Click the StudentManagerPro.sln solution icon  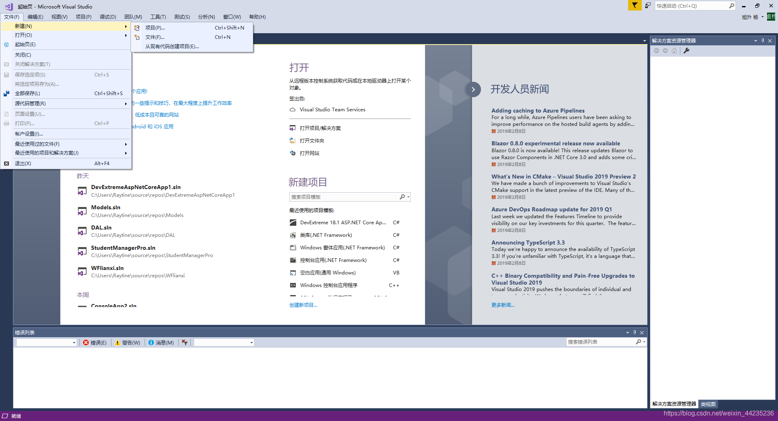82,251
